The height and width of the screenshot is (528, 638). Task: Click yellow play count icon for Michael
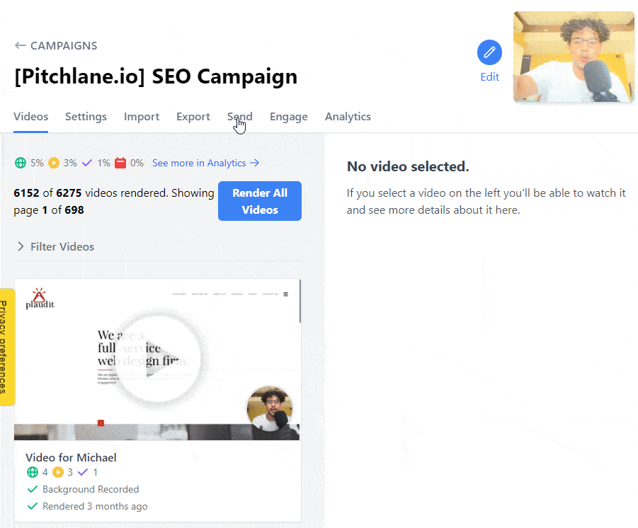(x=58, y=472)
